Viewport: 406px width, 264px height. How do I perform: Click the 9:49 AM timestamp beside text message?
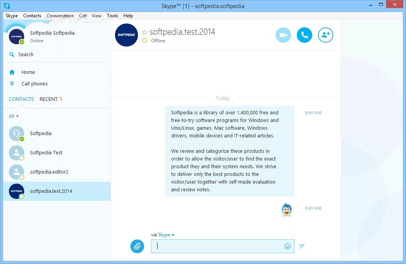click(x=313, y=113)
